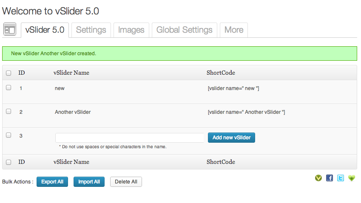Screen dimensions: 361x203
Task: Focus the new vSlider name text field
Action: [x=130, y=138]
